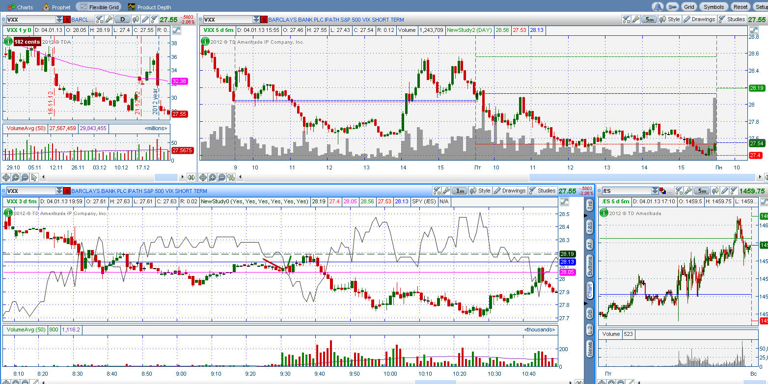The image size is (768, 384).
Task: Click the red '1' flag on the 1-minute VXX chart
Action: (x=67, y=191)
